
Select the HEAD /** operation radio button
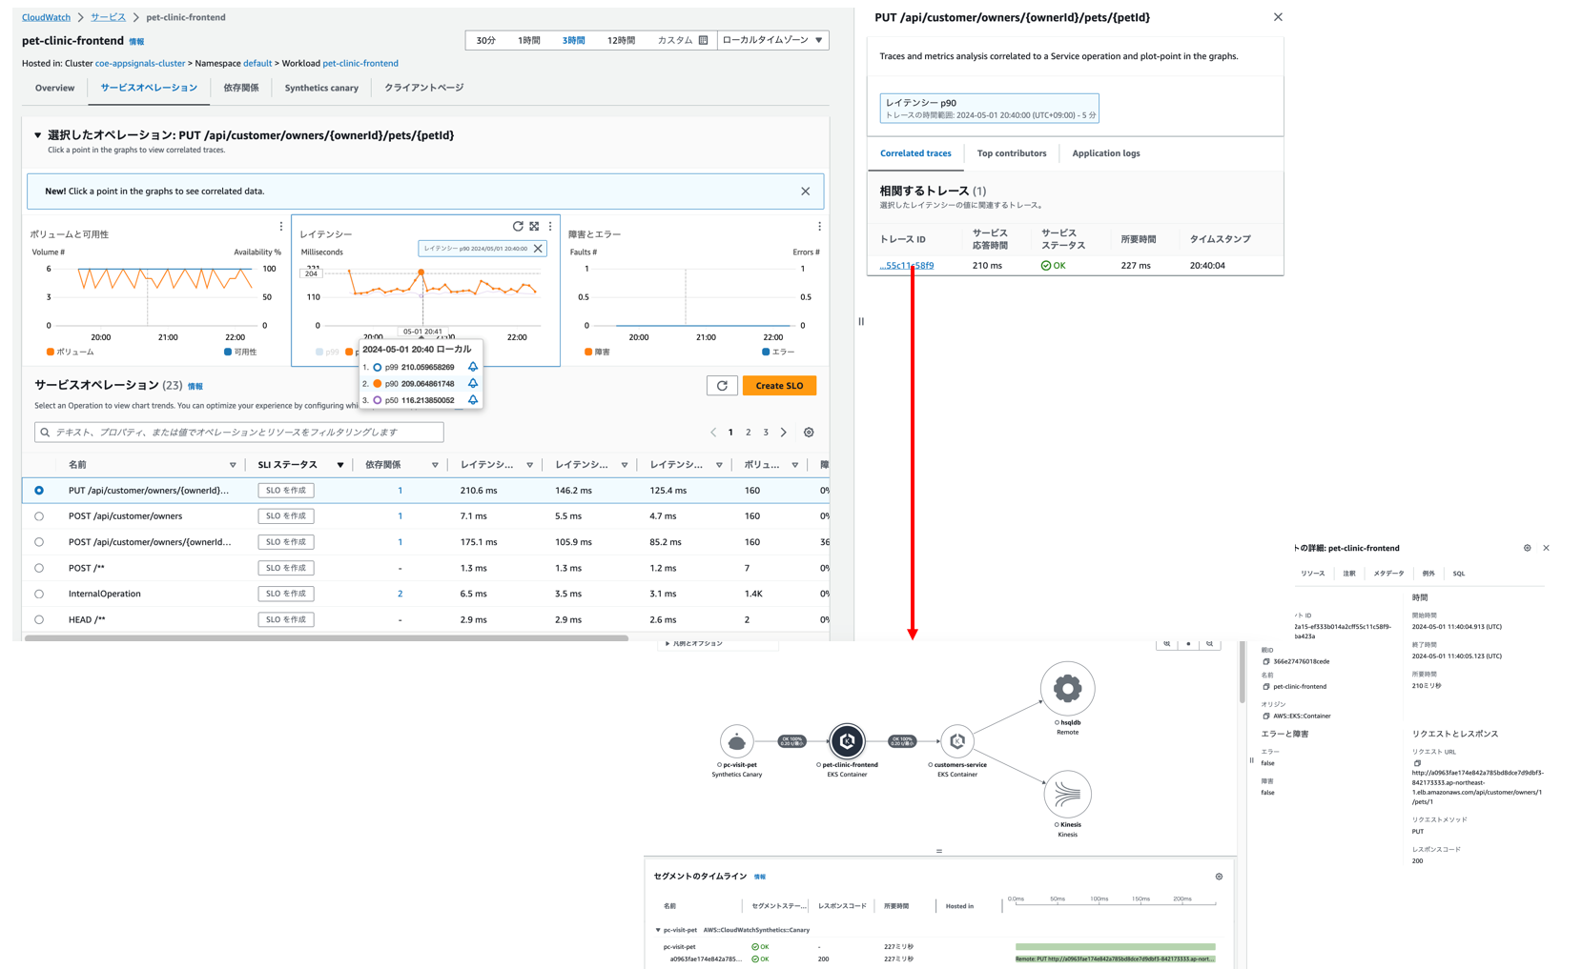[39, 620]
